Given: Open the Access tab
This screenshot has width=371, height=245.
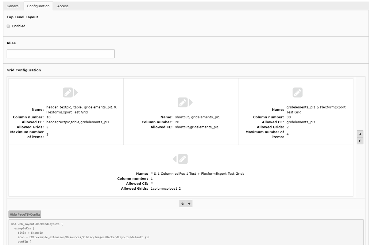Looking at the screenshot, I should [63, 6].
